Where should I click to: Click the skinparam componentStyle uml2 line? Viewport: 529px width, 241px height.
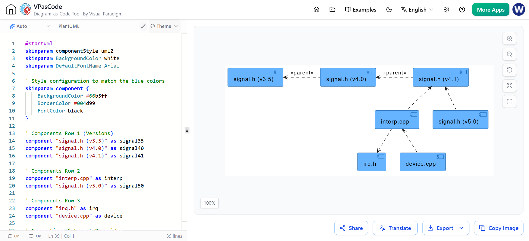[69, 51]
